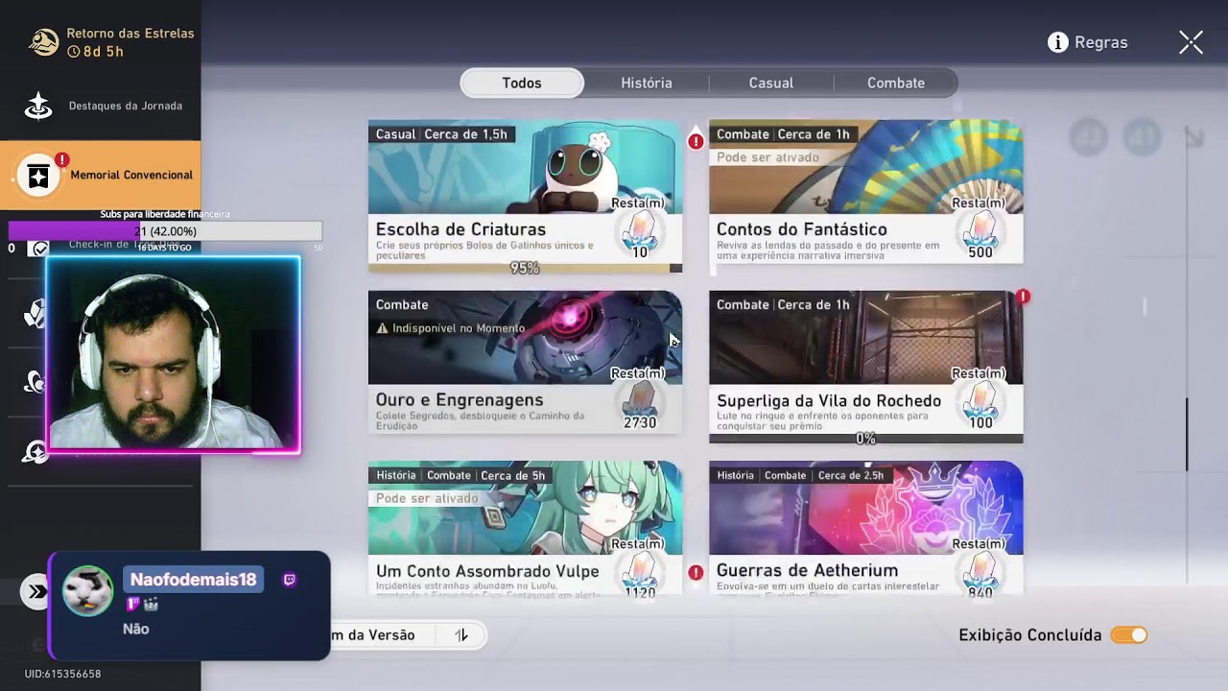Screen dimensions: 1228x691
Task: Open Contos do Fantástico card
Action: click(865, 192)
